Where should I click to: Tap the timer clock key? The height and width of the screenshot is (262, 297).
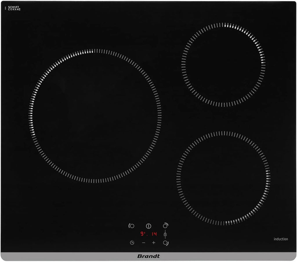tap(132, 243)
